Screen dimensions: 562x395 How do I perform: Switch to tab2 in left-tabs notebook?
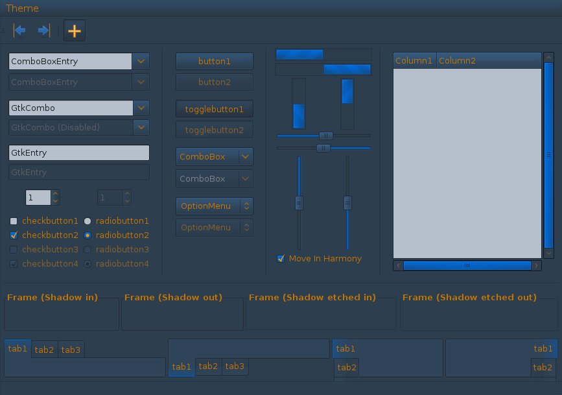[x=347, y=367]
